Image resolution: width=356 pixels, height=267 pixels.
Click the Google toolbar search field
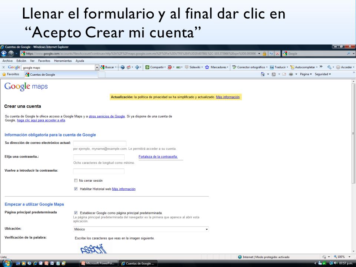point(59,67)
